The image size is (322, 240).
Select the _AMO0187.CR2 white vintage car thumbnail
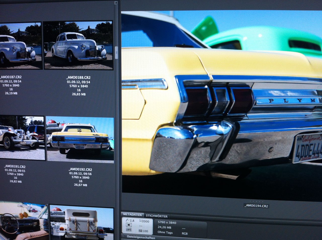[21, 46]
